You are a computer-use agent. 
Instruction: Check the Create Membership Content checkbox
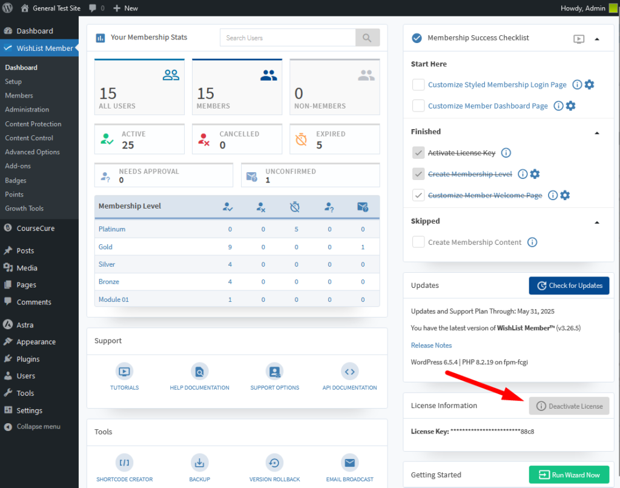[x=418, y=242]
